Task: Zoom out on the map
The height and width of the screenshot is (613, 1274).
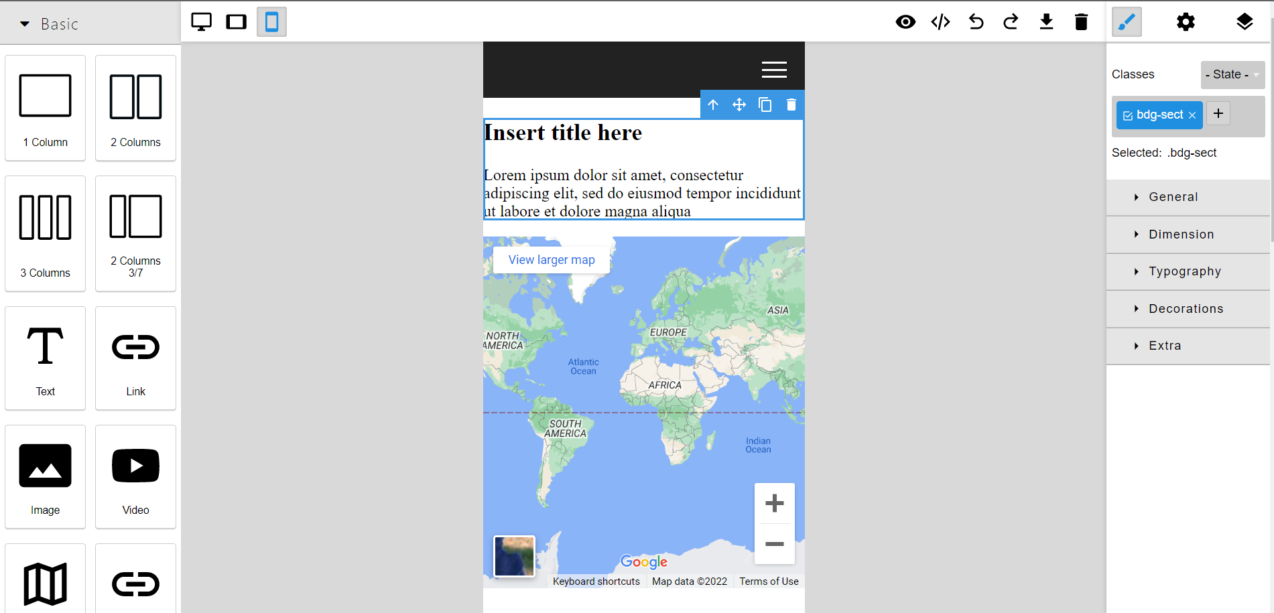Action: (x=775, y=544)
